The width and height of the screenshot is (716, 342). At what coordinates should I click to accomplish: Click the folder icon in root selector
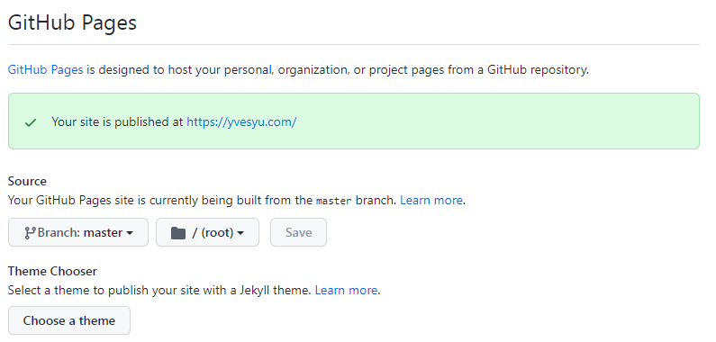coord(178,233)
